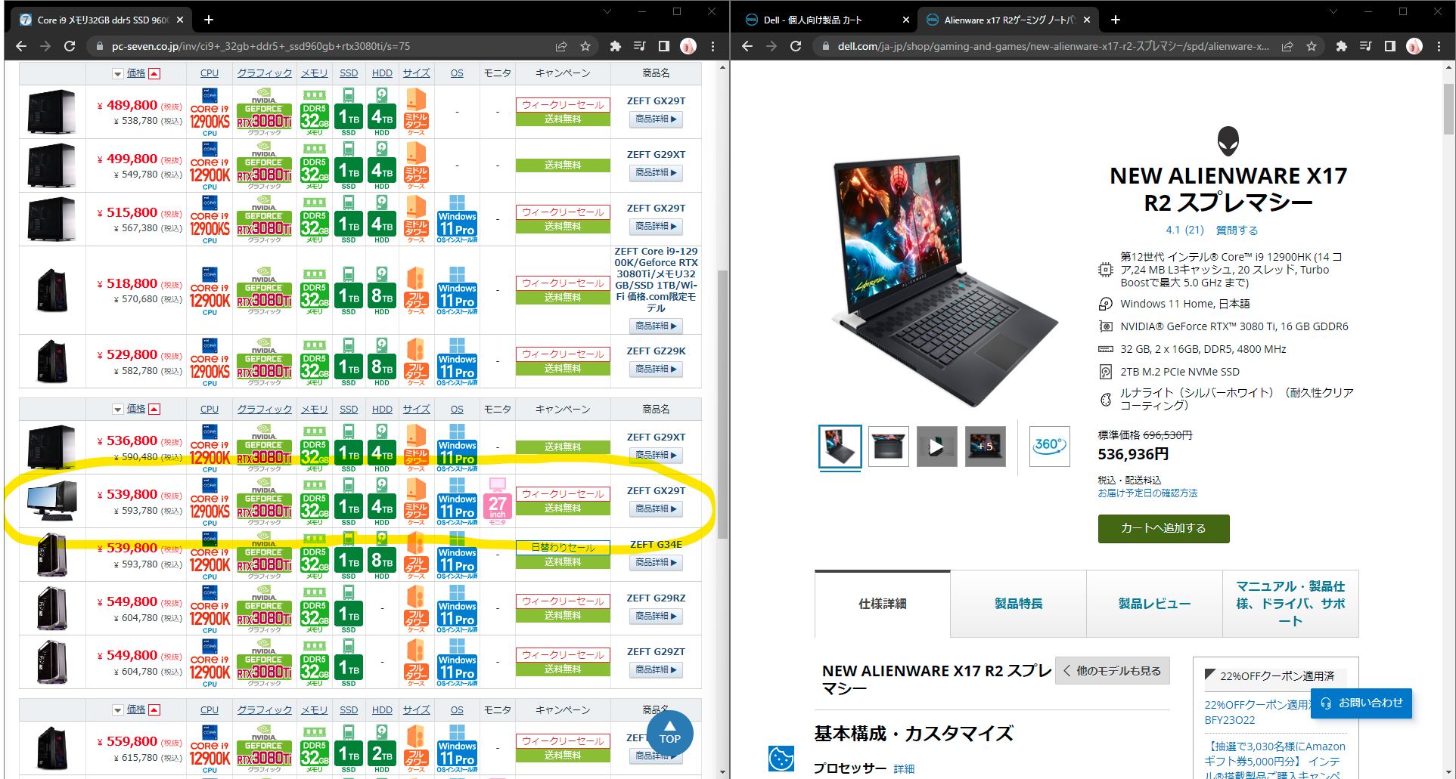1456x779 pixels.
Task: Open Chrome menu in Dell window
Action: click(1439, 46)
